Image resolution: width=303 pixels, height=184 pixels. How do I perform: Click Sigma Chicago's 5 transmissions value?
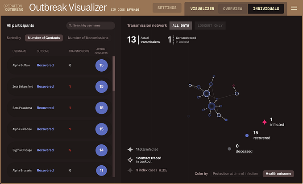[x=70, y=150]
